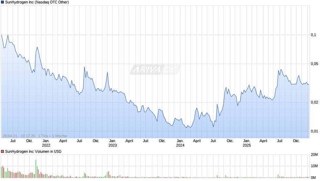This screenshot has width=324, height=181.
Task: Click the 'Juli' label between April 2023 and Okt. 2023
Action: click(x=146, y=141)
